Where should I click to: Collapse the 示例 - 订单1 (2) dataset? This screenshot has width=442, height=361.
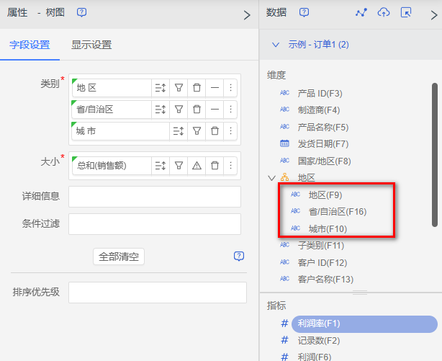[276, 45]
